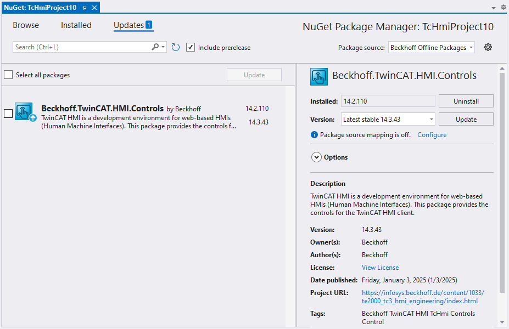Close the NuGet: TcHmiProject10 tab
Viewport: 509px width, 329px height.
[x=94, y=8]
